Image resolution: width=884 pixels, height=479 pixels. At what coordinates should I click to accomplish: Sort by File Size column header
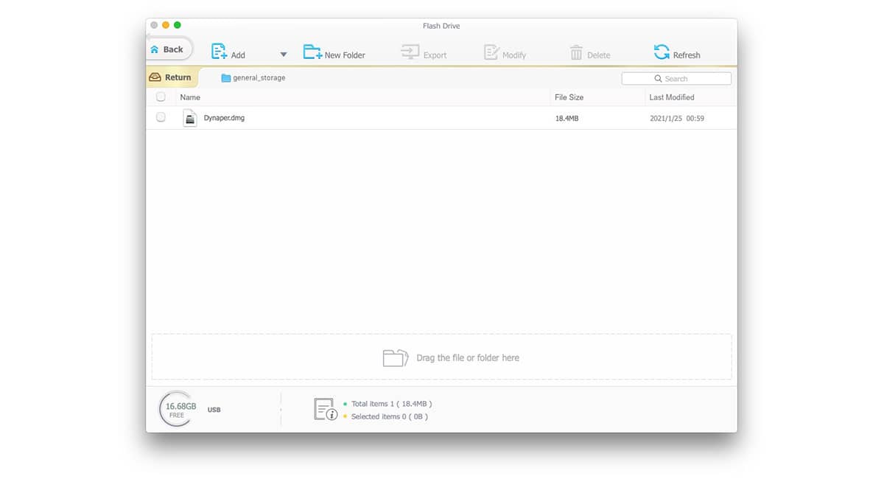coord(569,97)
